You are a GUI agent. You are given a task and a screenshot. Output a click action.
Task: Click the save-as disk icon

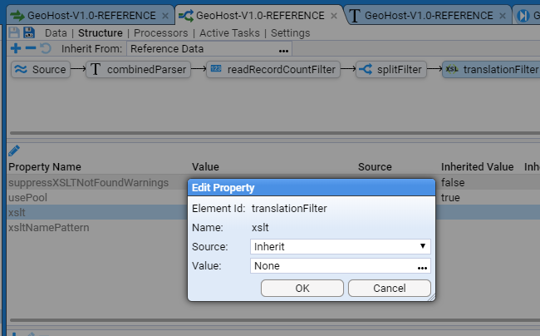click(29, 32)
